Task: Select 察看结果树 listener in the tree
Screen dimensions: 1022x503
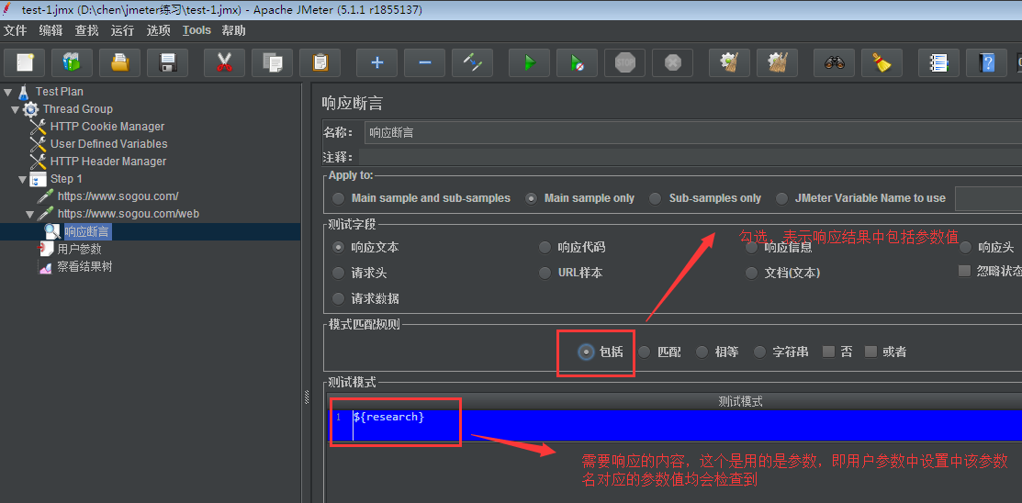Action: [84, 266]
